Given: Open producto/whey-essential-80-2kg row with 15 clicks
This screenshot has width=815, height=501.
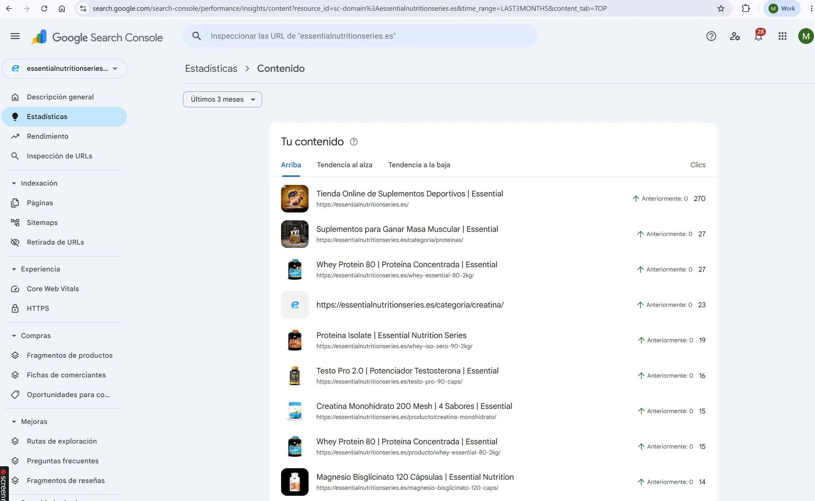Looking at the screenshot, I should (x=493, y=447).
